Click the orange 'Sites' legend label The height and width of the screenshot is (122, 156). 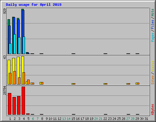point(153,80)
